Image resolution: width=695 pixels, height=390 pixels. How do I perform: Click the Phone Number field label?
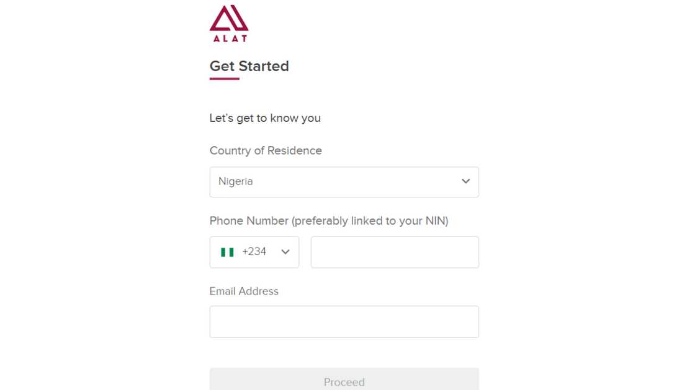(x=330, y=220)
